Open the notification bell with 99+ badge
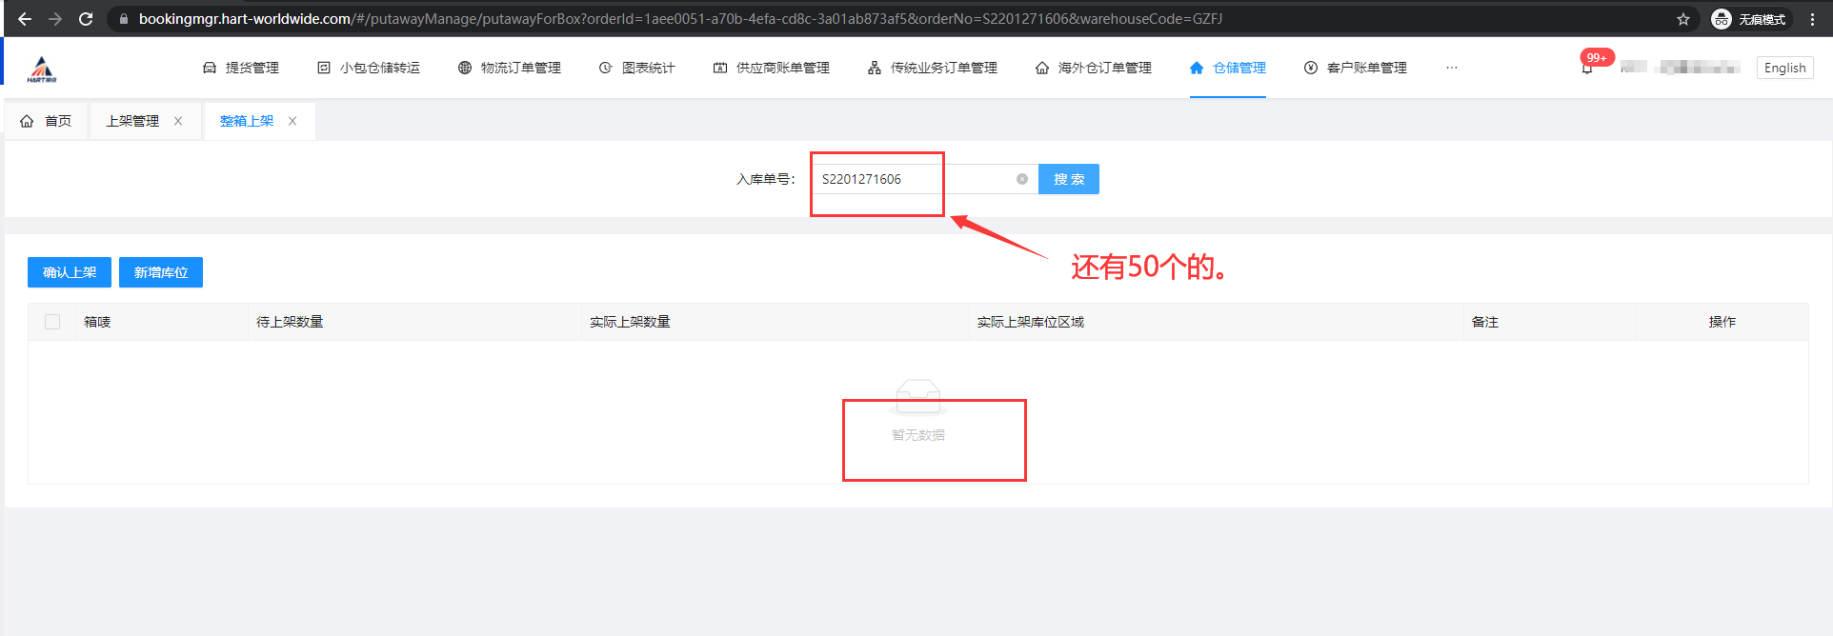Image resolution: width=1833 pixels, height=636 pixels. click(x=1587, y=68)
